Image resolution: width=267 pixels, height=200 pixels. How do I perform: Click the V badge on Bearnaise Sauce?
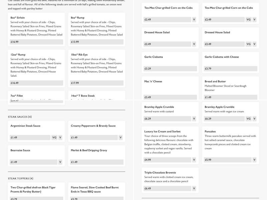coord(60,162)
